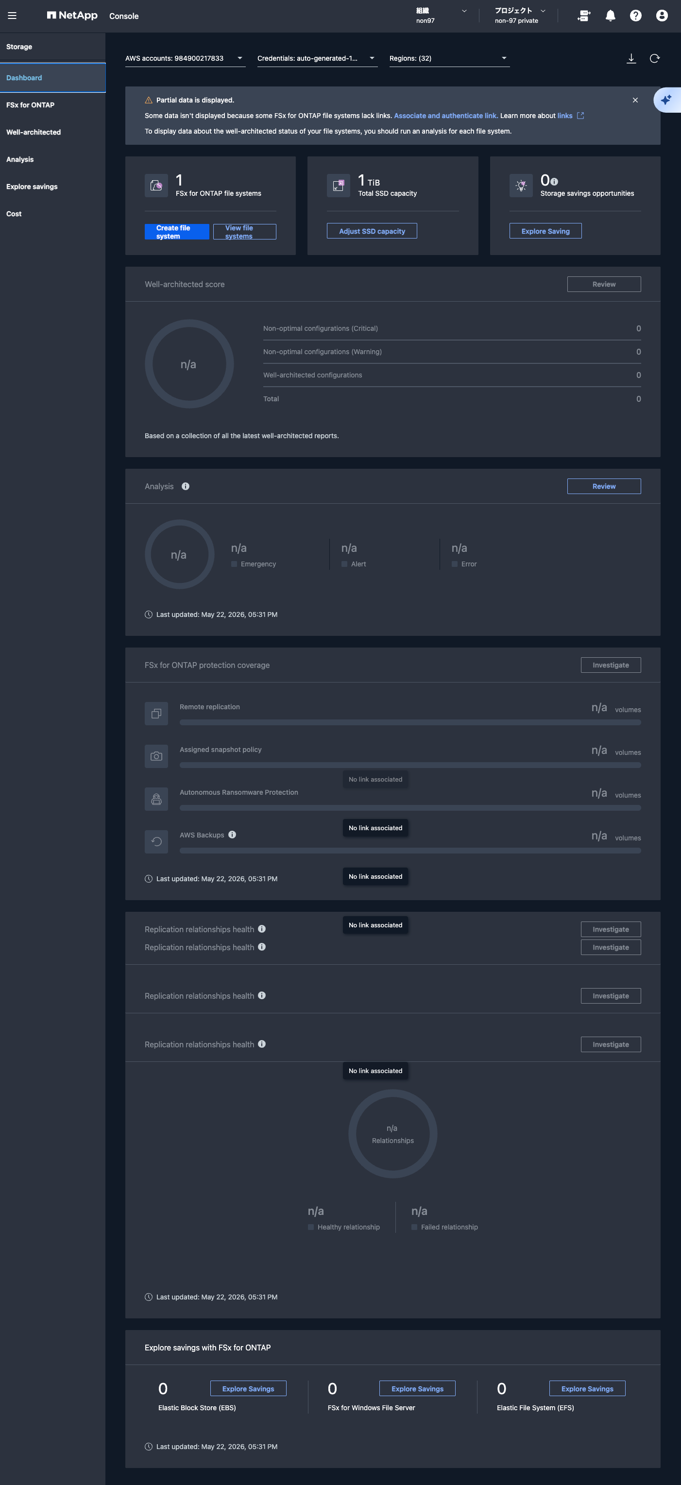Viewport: 681px width, 1485px height.
Task: Click the Failed relationship label
Action: click(x=449, y=1228)
